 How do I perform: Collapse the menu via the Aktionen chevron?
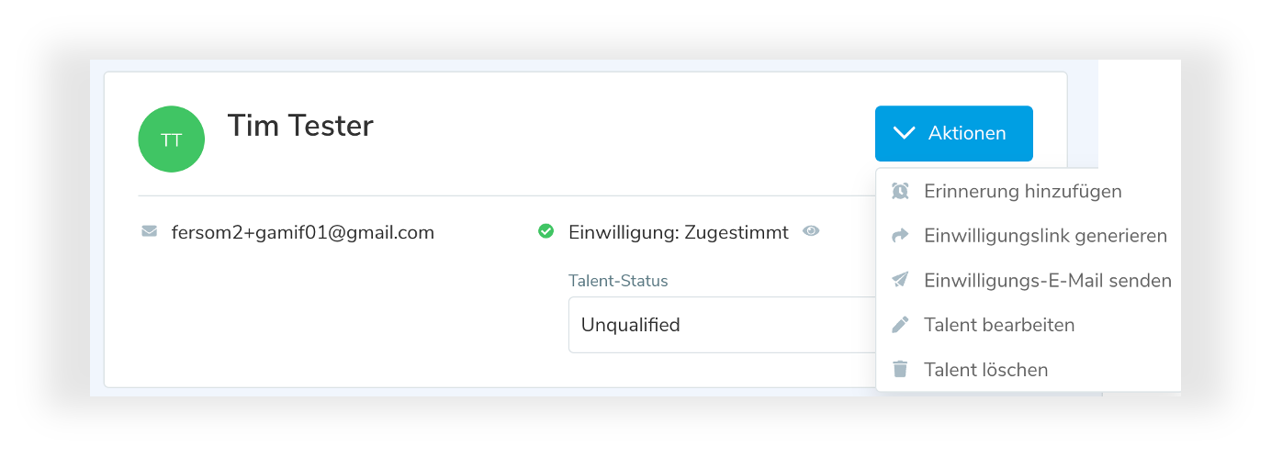pyautogui.click(x=905, y=133)
